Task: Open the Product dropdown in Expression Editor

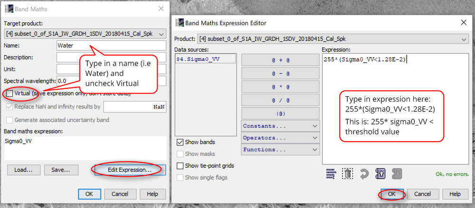Action: click(332, 39)
